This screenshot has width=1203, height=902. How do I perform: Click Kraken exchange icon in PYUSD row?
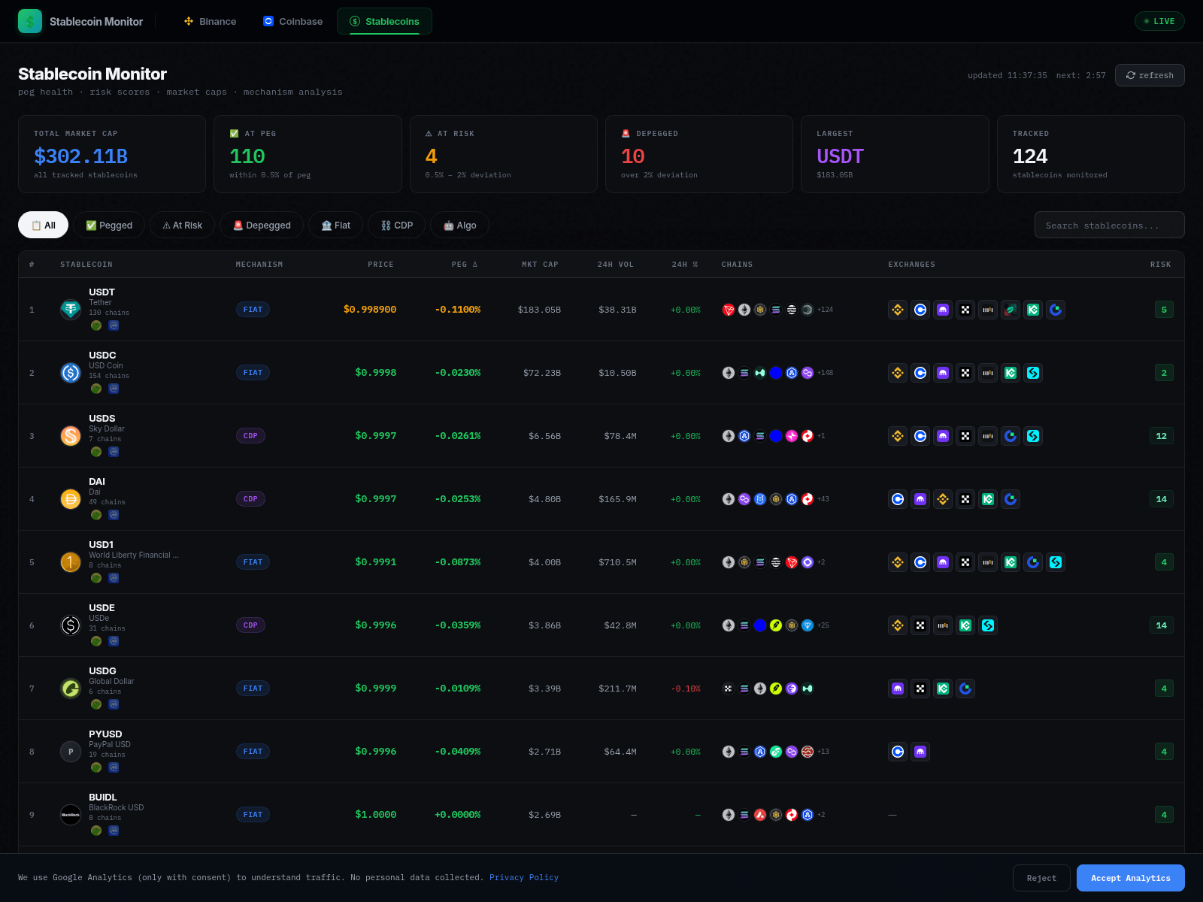[920, 752]
